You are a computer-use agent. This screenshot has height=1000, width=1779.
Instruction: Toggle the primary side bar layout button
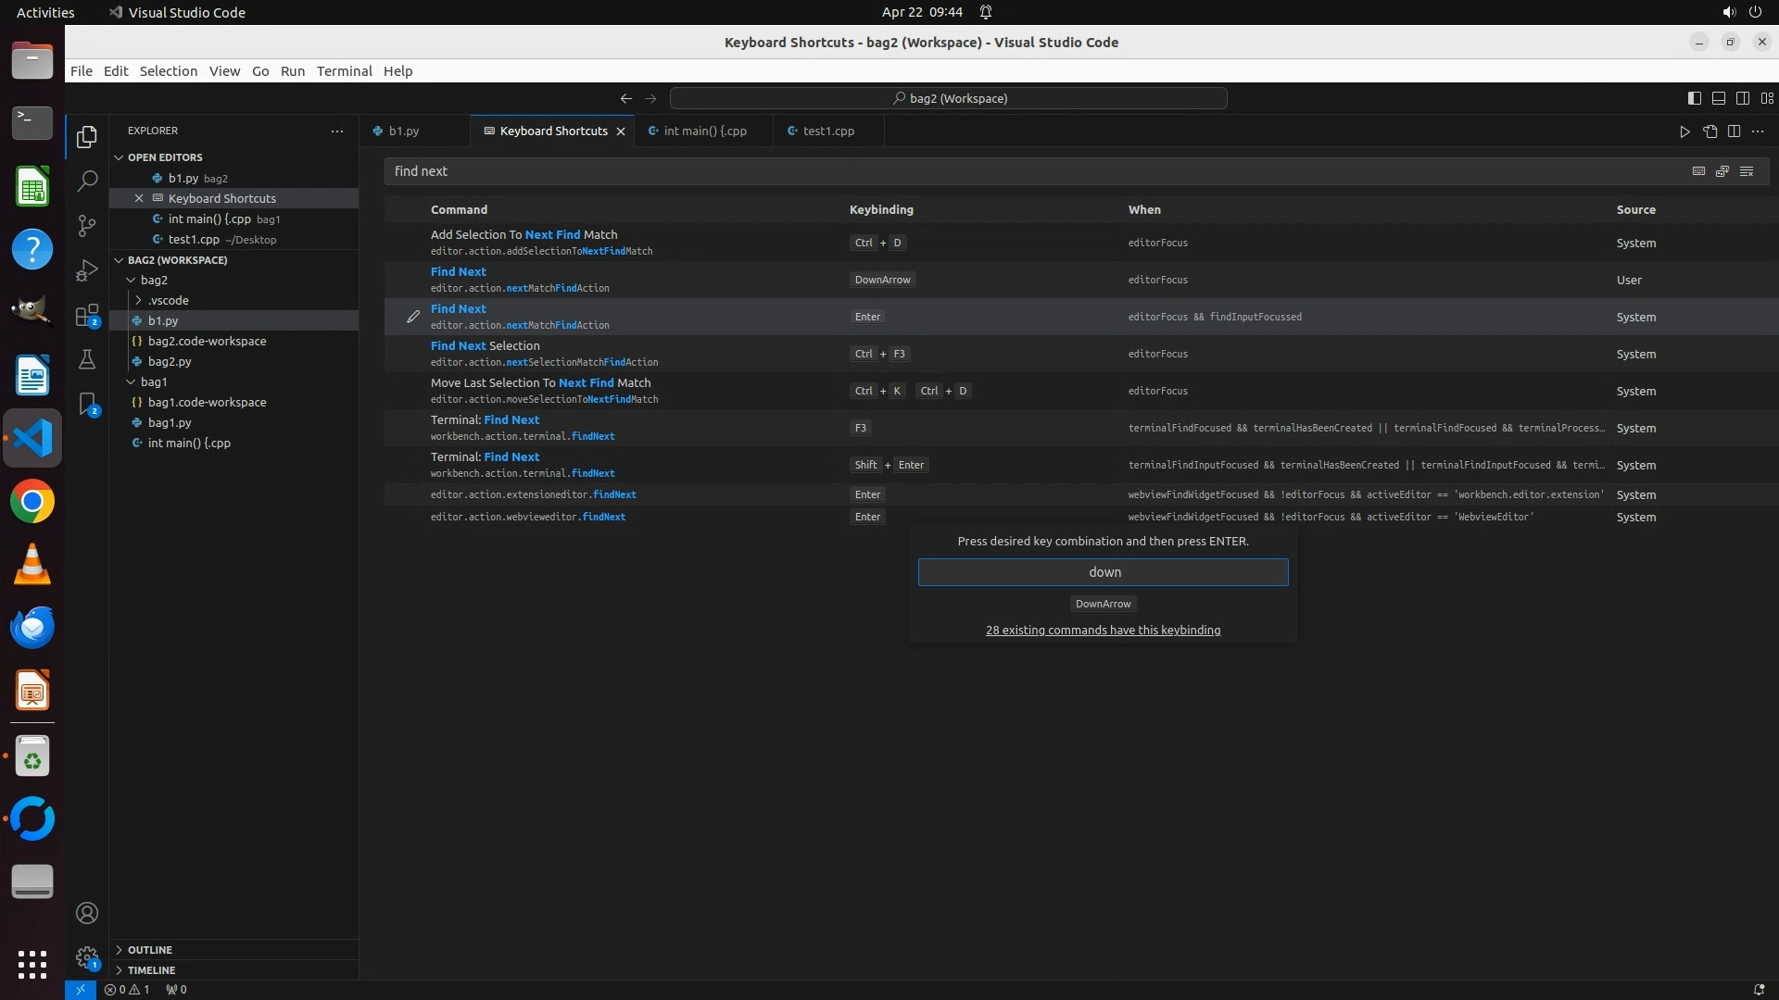[1694, 98]
